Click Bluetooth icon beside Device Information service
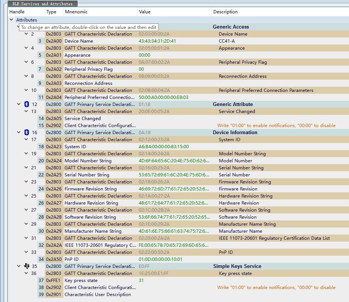Image resolution: width=349 pixels, height=302 pixels. [x=26, y=133]
